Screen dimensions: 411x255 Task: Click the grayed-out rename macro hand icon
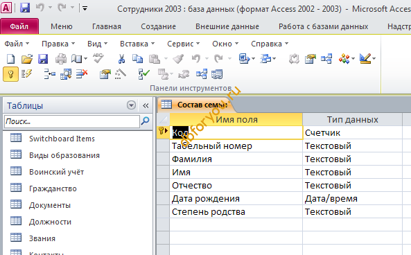click(x=184, y=74)
